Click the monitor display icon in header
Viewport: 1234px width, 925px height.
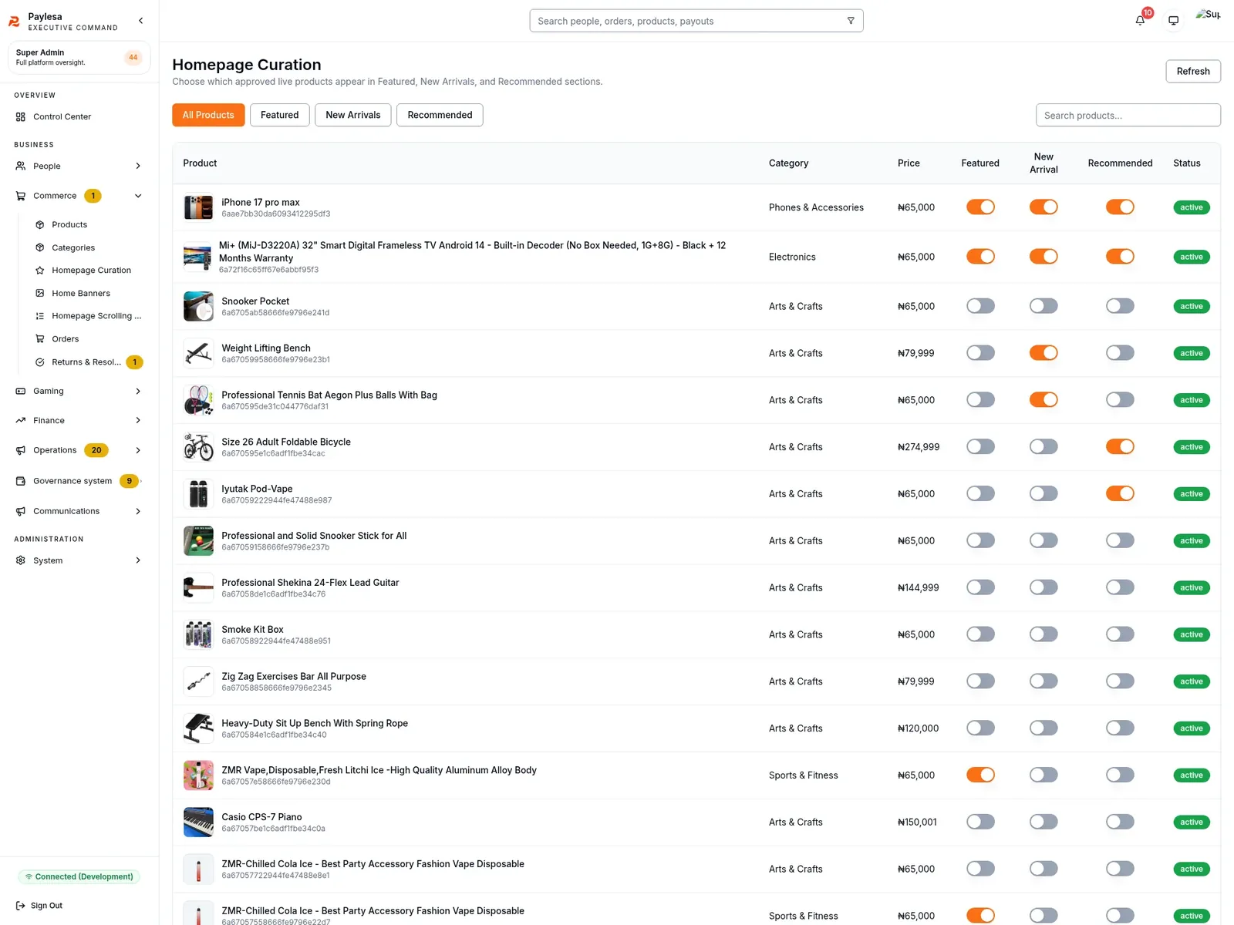pyautogui.click(x=1173, y=21)
